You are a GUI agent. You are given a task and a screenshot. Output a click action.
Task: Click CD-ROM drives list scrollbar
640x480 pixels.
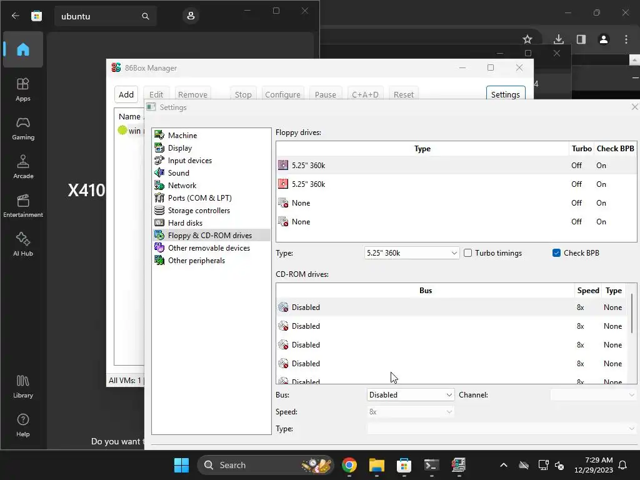click(632, 313)
